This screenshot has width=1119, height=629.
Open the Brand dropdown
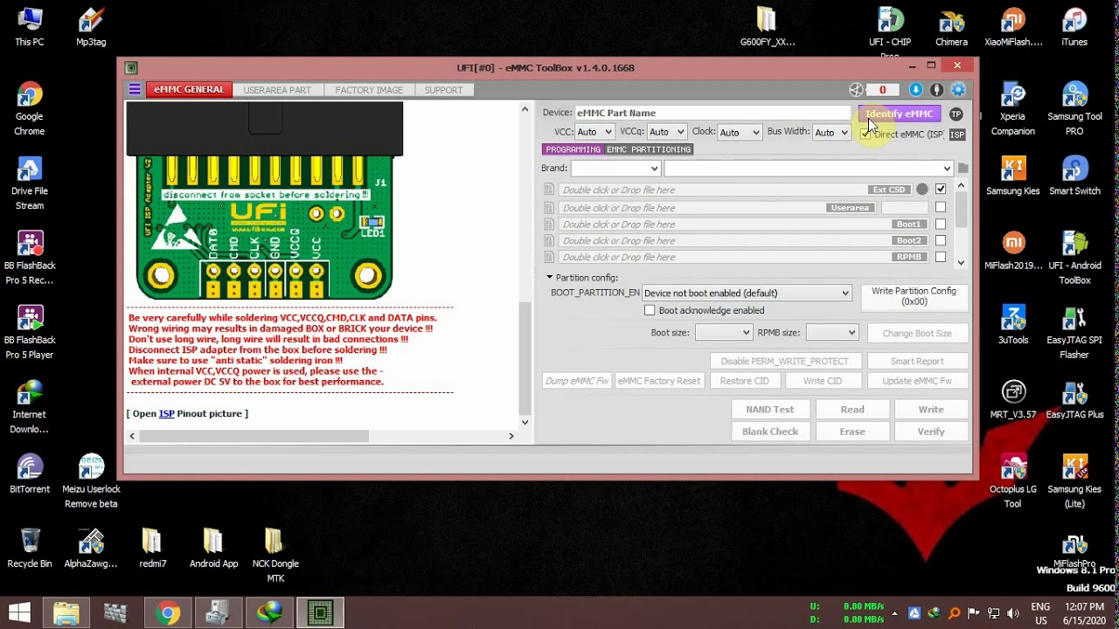pyautogui.click(x=615, y=168)
